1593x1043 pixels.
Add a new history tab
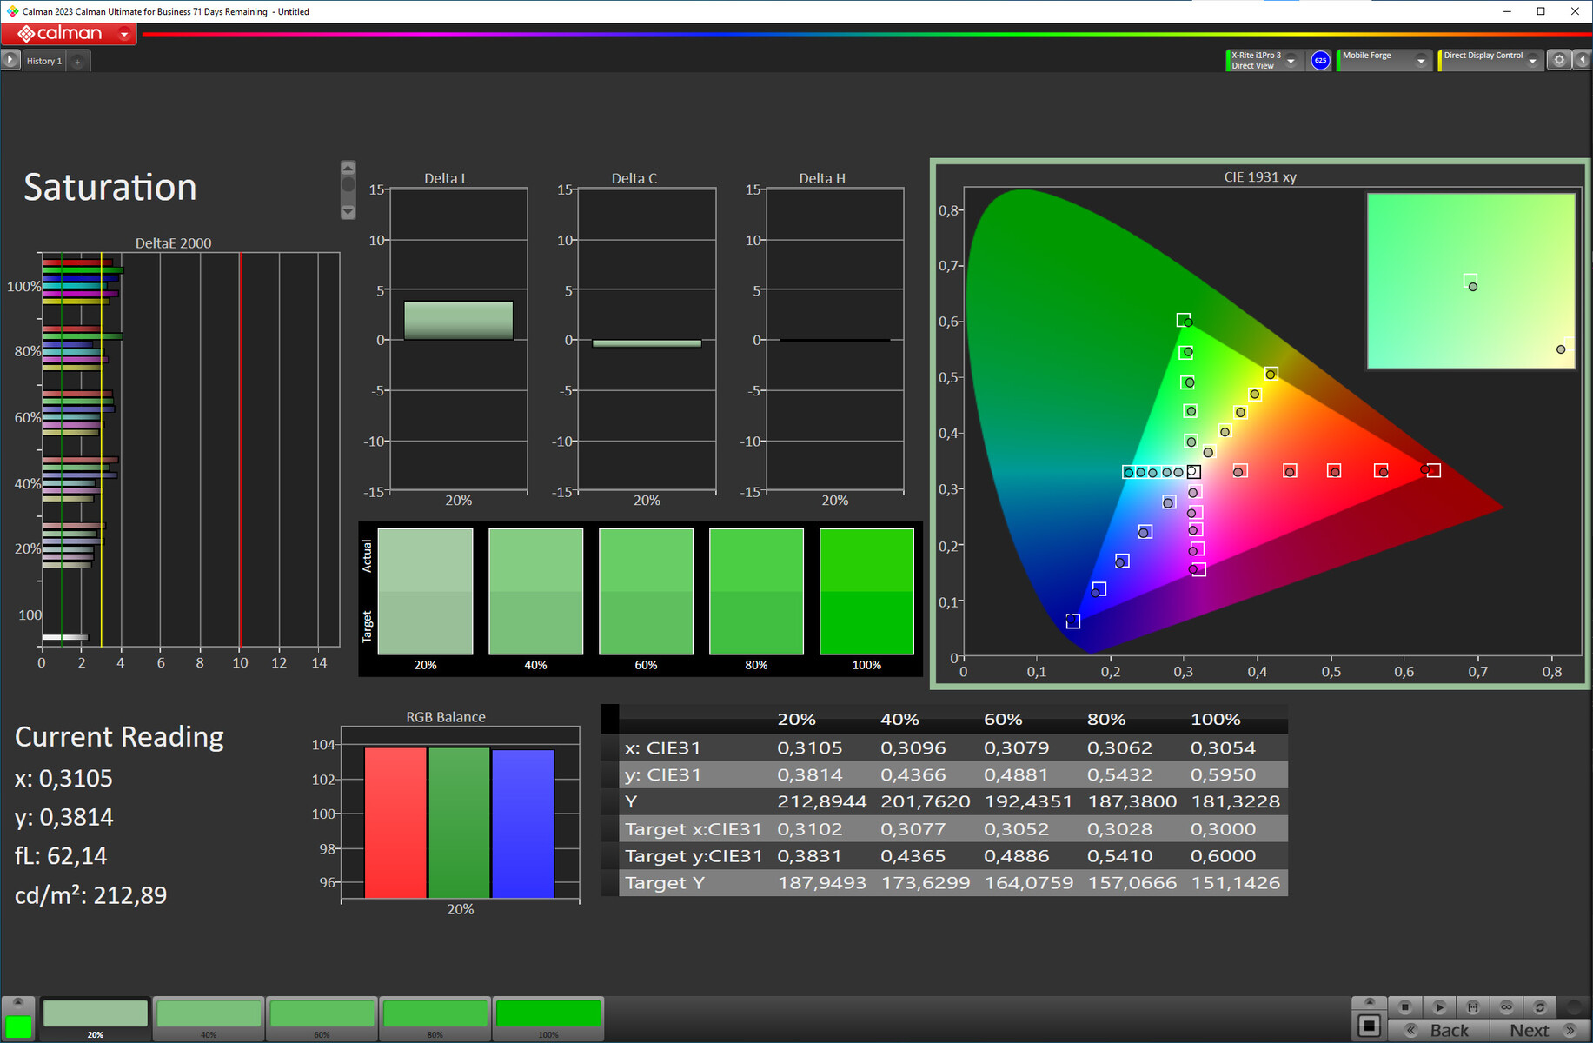77,61
